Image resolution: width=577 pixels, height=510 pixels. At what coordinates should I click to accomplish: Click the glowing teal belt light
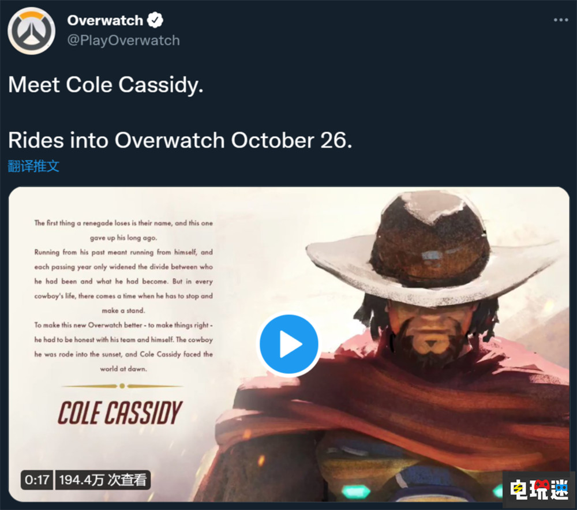click(356, 491)
